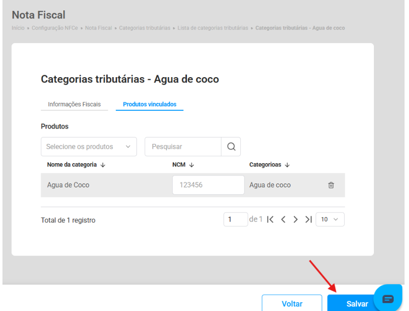Open the Selecione os produtos dropdown

[89, 146]
